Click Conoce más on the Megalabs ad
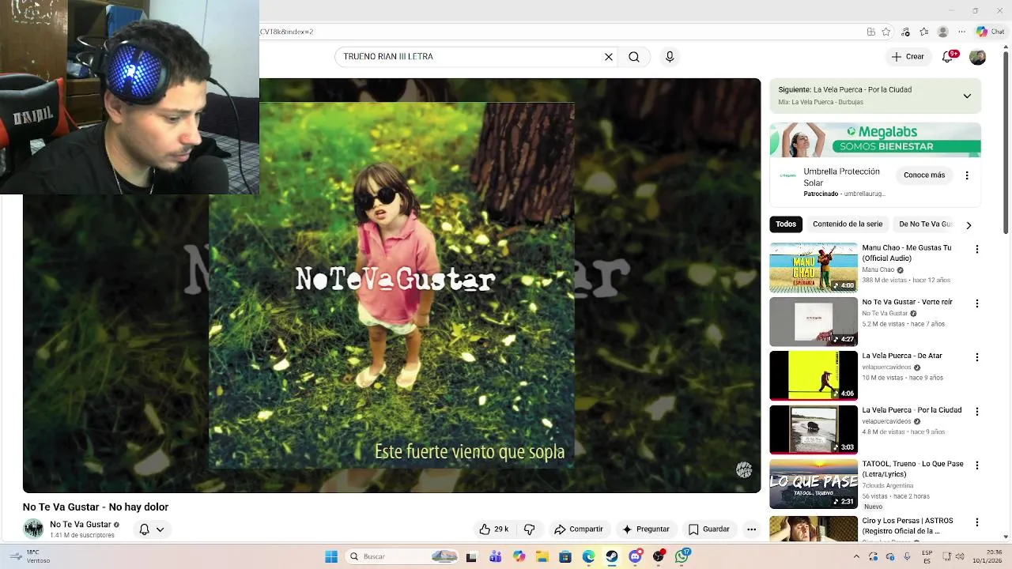This screenshot has height=569, width=1012. (924, 175)
